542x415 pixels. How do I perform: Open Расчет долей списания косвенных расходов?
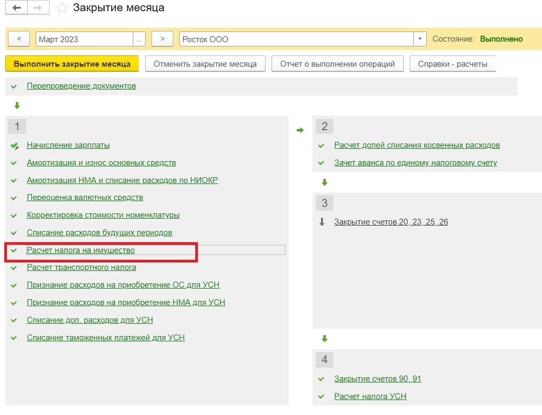click(x=417, y=145)
